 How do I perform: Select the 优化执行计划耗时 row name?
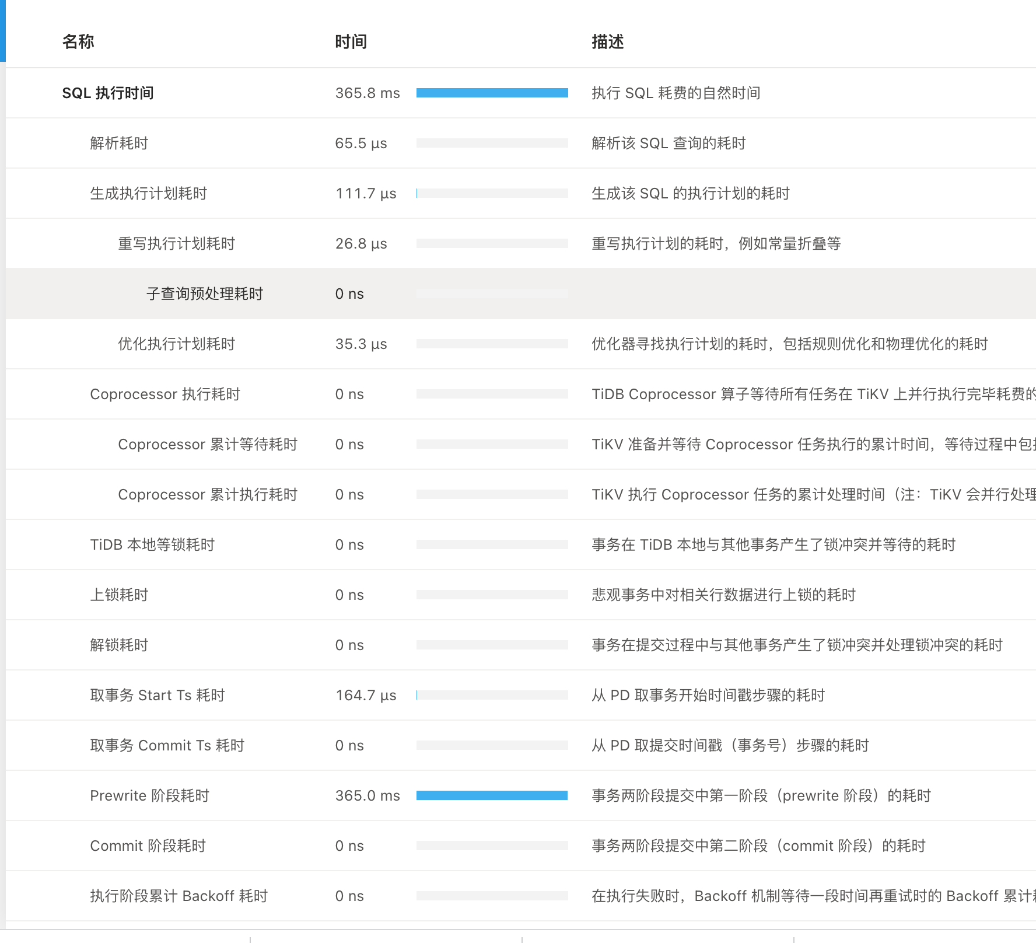(x=177, y=344)
